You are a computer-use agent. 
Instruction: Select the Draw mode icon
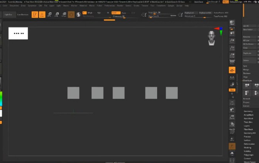click(x=42, y=14)
